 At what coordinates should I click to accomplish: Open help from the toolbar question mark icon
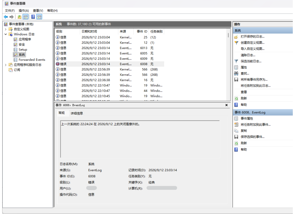(x=33, y=17)
